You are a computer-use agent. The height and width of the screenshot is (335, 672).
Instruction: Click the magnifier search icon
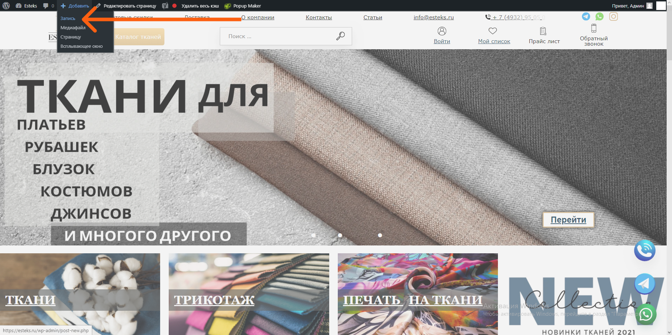[x=340, y=36]
